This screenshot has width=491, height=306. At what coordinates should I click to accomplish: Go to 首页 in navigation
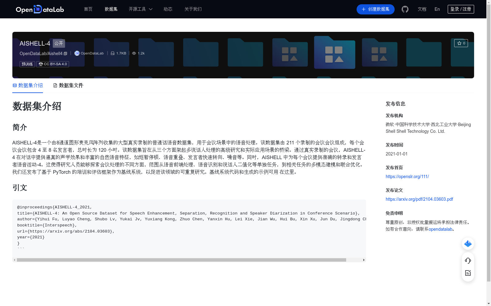tap(88, 9)
